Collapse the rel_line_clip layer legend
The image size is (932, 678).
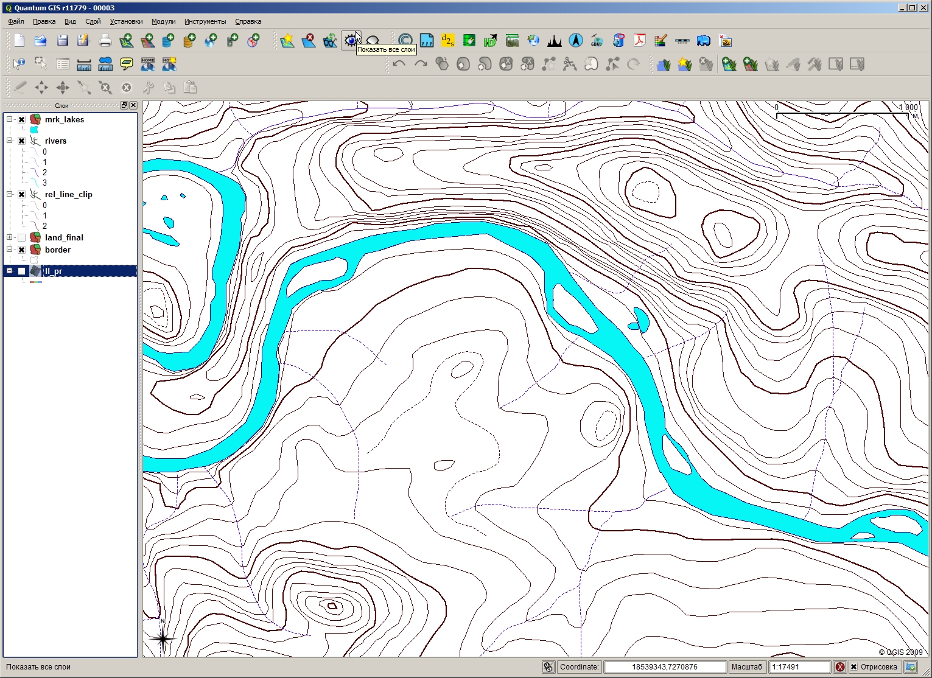(9, 194)
